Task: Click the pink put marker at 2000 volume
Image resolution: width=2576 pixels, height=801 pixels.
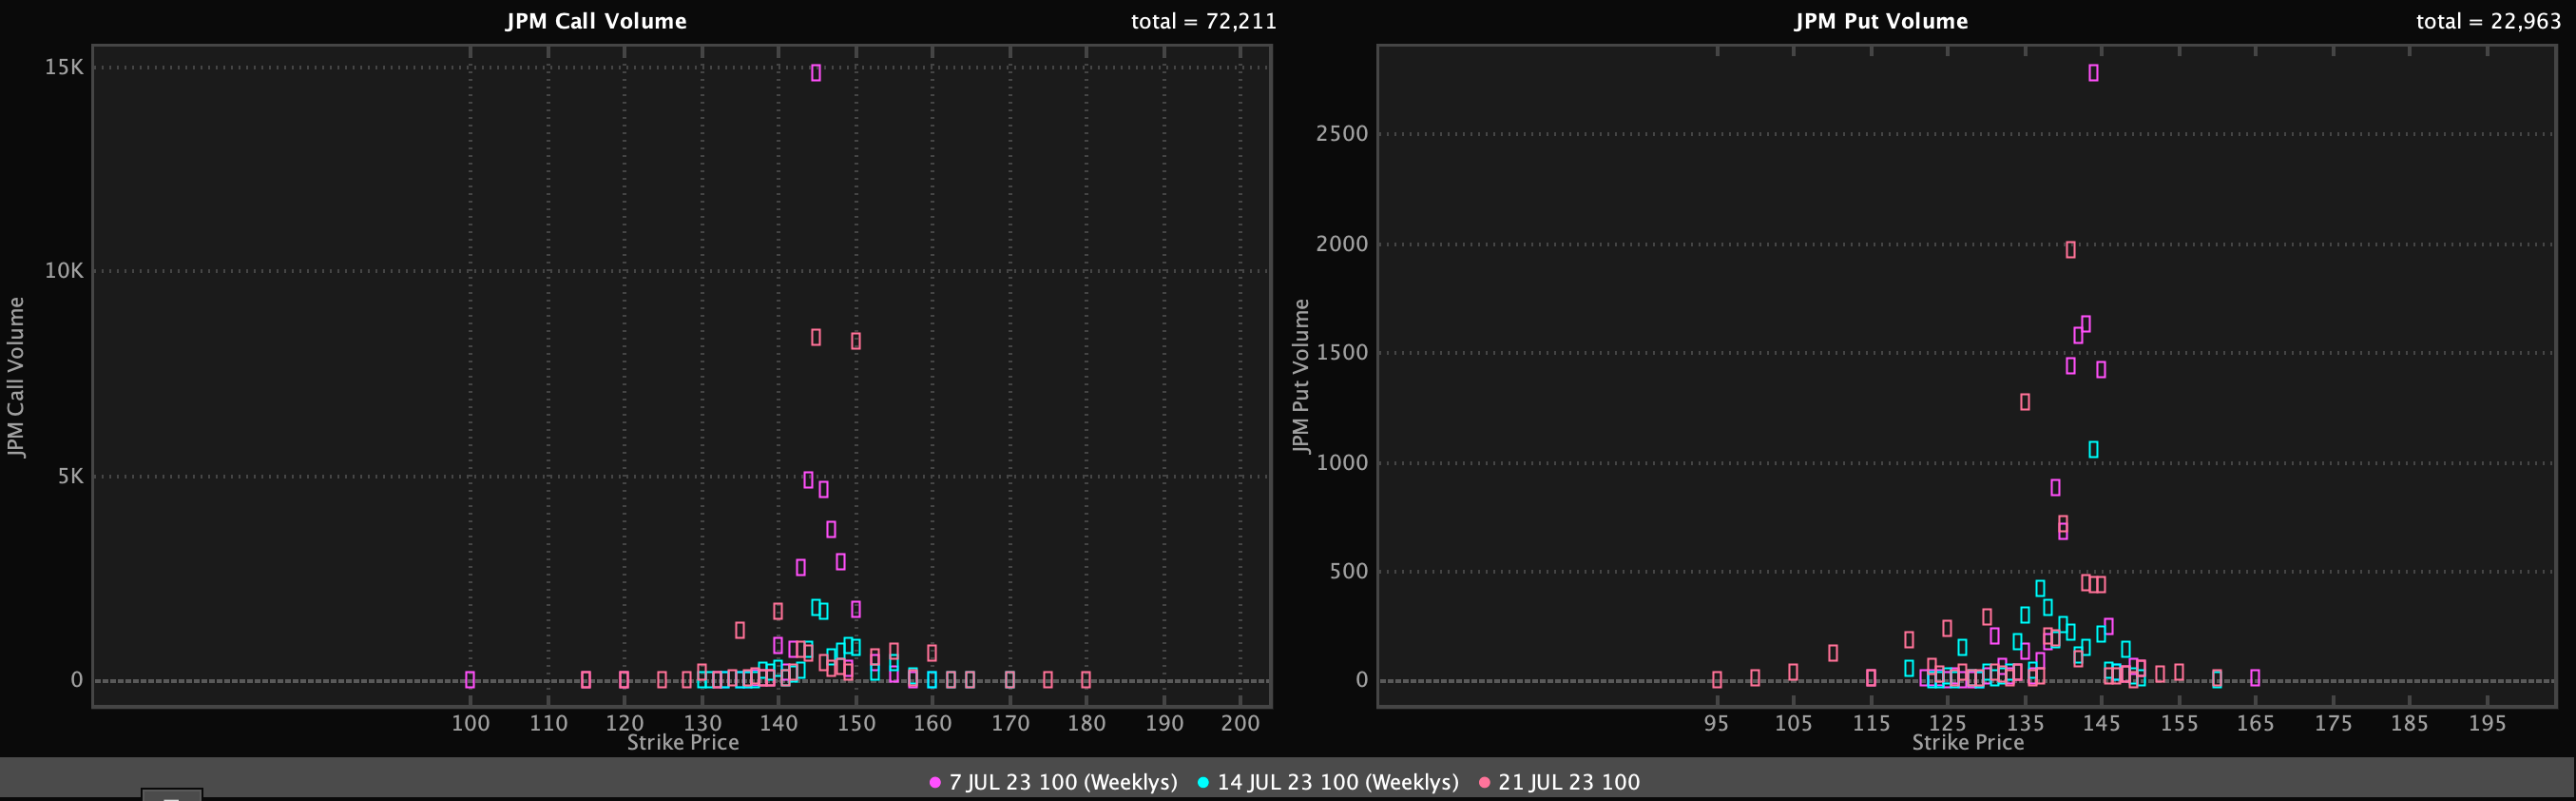Action: tap(2070, 249)
